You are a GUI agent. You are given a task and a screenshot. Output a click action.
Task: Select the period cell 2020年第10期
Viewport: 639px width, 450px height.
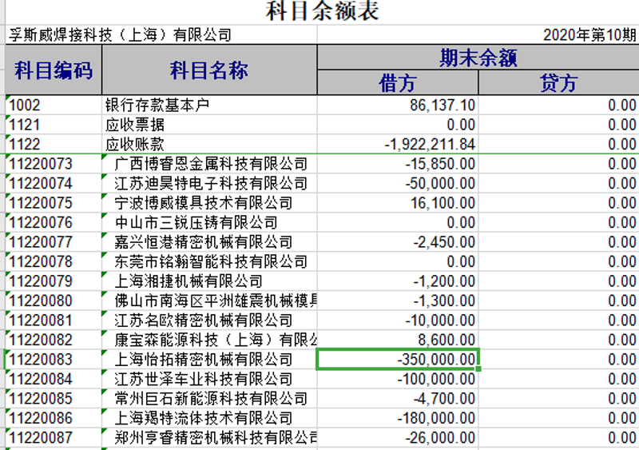click(589, 35)
